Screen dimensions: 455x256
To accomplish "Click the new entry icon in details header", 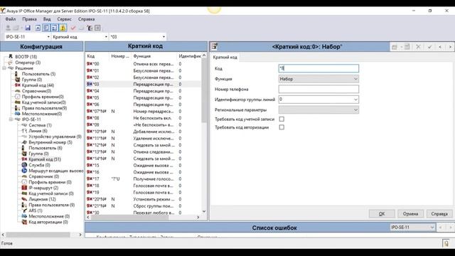I will click(395, 47).
